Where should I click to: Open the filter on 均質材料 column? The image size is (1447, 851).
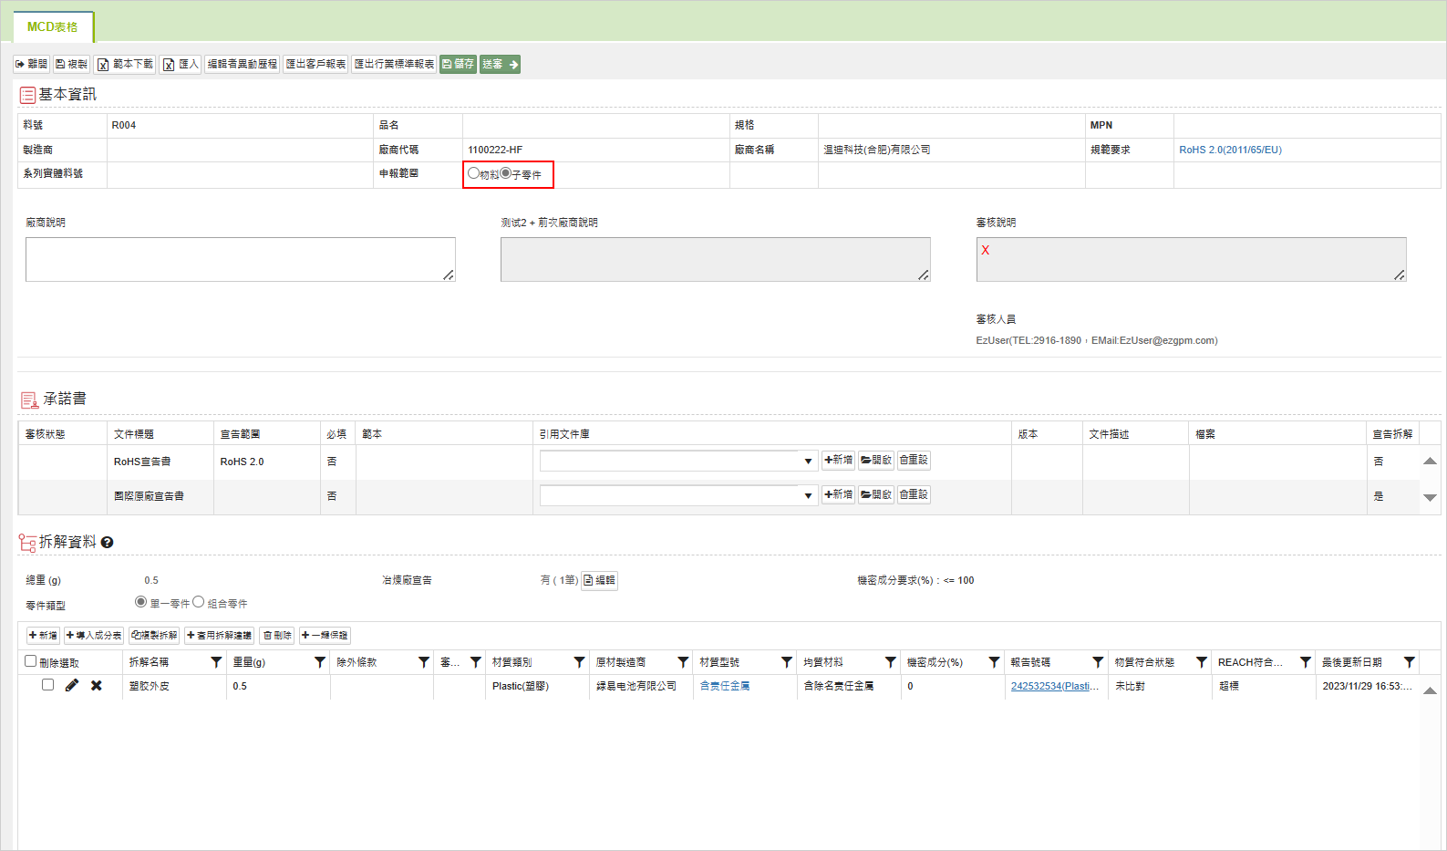pyautogui.click(x=891, y=662)
